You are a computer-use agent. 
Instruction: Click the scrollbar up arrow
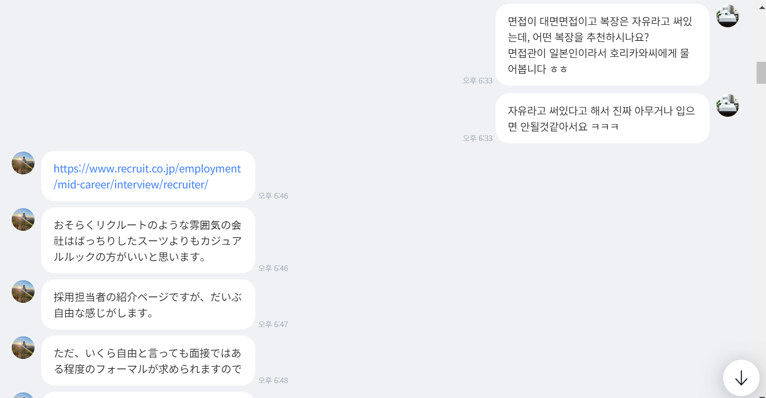762,8
